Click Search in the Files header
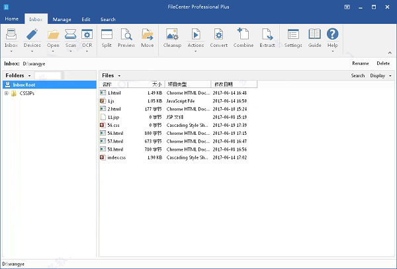397x269 pixels. coord(358,75)
